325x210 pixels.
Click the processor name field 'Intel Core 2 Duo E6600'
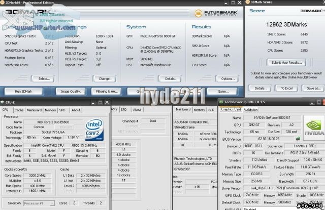coord(53,122)
